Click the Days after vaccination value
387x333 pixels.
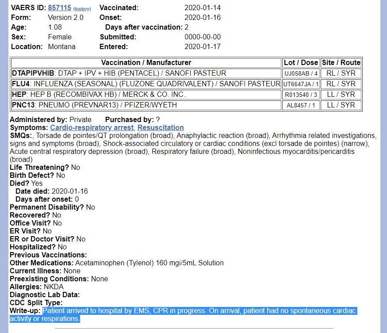pyautogui.click(x=187, y=27)
